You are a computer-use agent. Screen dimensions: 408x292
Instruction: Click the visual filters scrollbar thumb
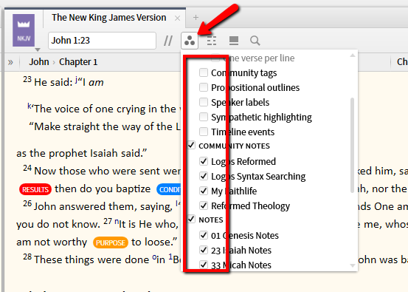[x=353, y=145]
